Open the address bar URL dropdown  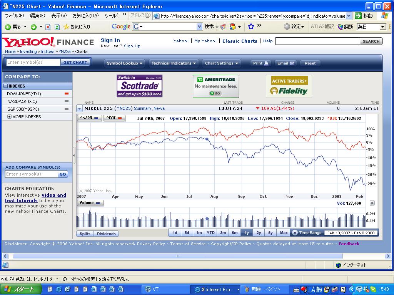(x=349, y=16)
